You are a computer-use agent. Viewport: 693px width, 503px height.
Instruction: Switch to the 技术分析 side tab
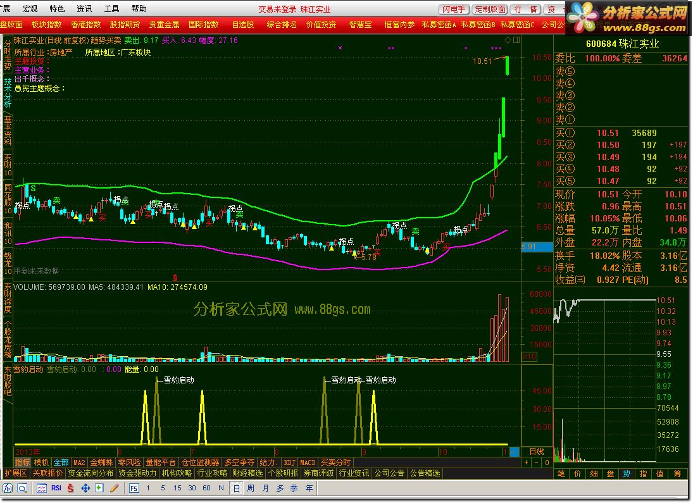tap(8, 93)
